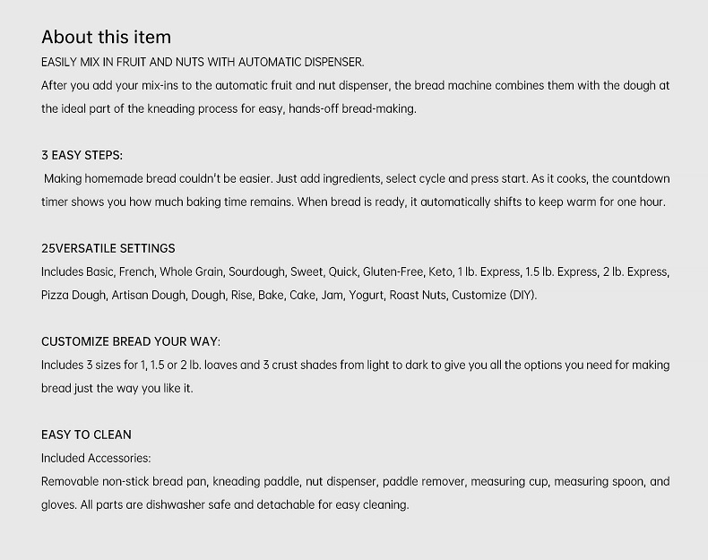Click the line starting 'After you add your mix-ins'
The height and width of the screenshot is (560, 708).
pyautogui.click(x=355, y=85)
